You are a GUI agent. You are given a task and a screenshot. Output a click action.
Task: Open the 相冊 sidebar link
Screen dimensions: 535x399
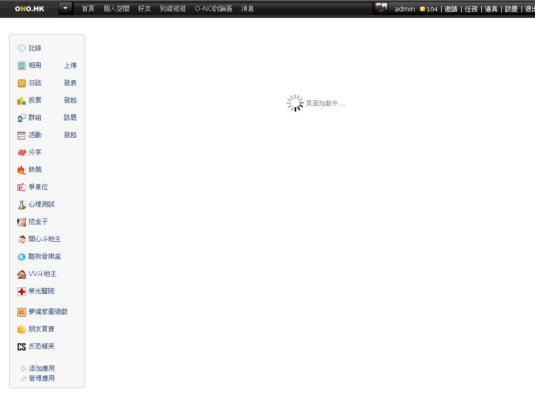coord(35,66)
